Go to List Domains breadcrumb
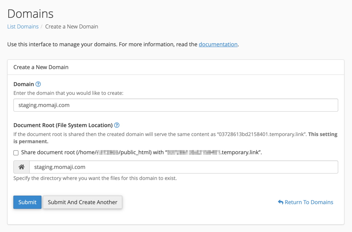Screen dimensions: 352x232 [x=23, y=27]
